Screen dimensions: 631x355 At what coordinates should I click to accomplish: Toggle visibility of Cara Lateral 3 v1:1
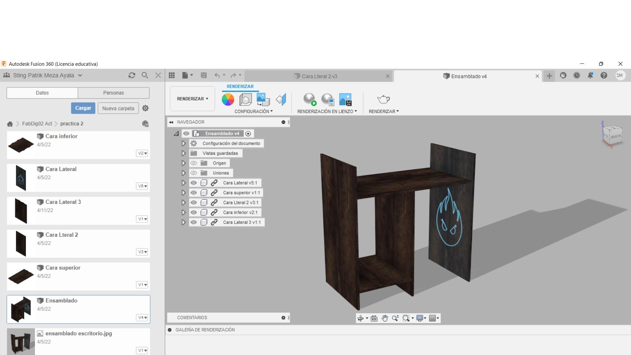point(194,222)
